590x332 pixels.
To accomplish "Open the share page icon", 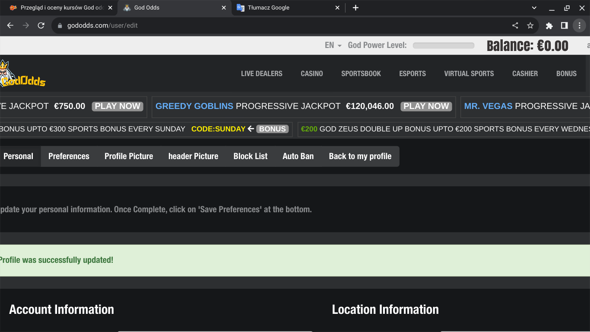I will click(515, 26).
